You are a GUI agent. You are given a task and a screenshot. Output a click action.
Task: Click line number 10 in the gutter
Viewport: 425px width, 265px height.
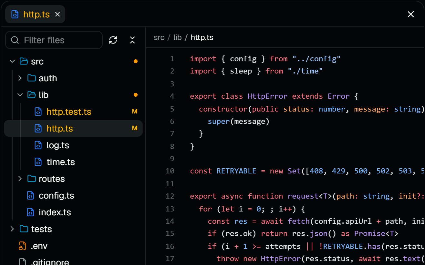click(x=170, y=171)
